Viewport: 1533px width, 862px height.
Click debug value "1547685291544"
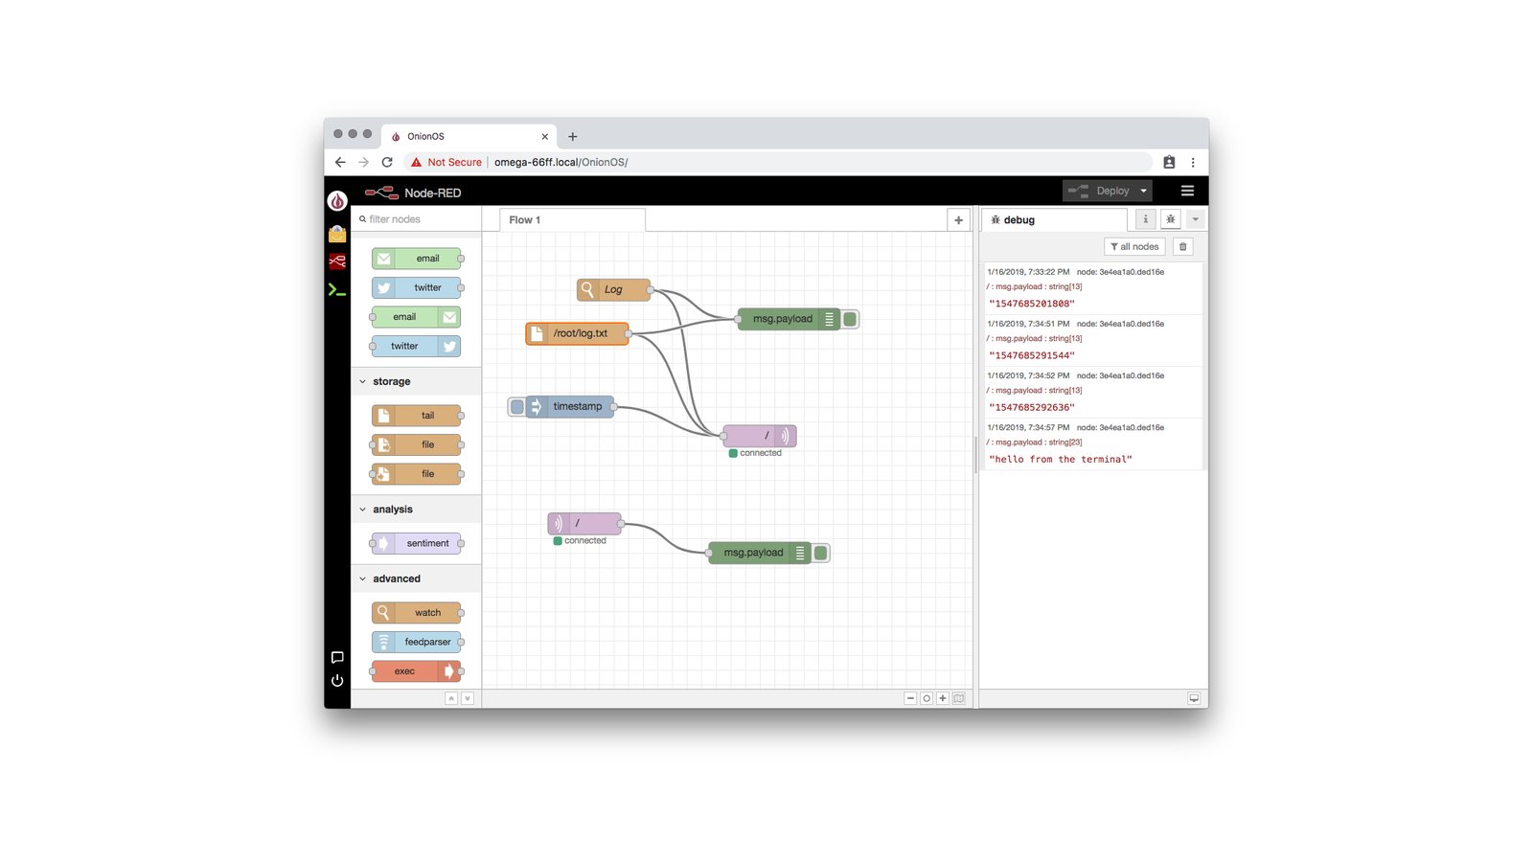pyautogui.click(x=1032, y=355)
